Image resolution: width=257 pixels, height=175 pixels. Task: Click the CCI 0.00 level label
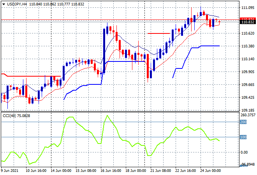244,152
